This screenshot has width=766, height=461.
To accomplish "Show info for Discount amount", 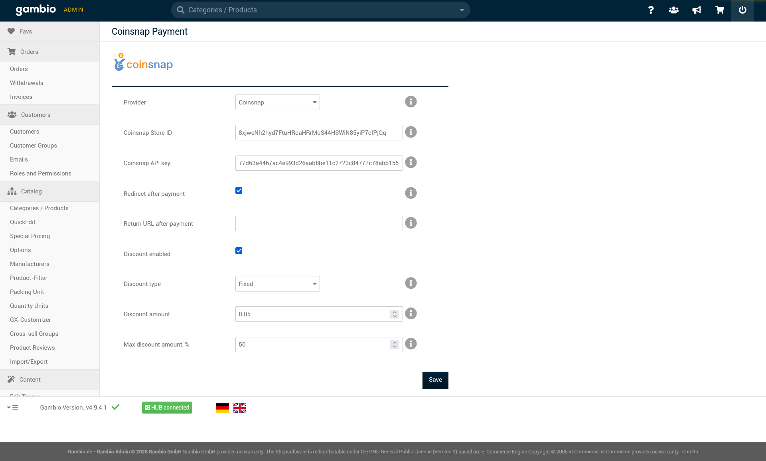I will coord(411,313).
